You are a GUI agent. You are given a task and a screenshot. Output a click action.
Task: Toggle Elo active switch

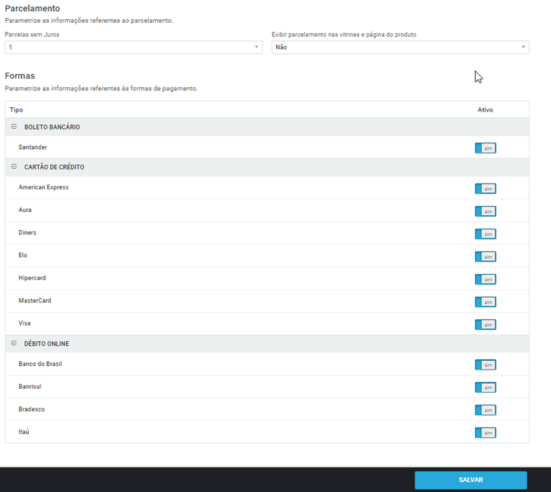point(485,256)
